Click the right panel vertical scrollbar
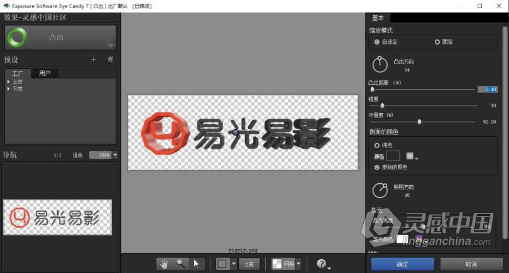Screen dimensions: 509x273 [x=505, y=133]
